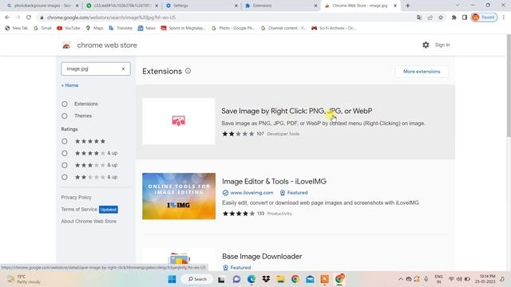Click the share page icon in address bar

coord(430,18)
